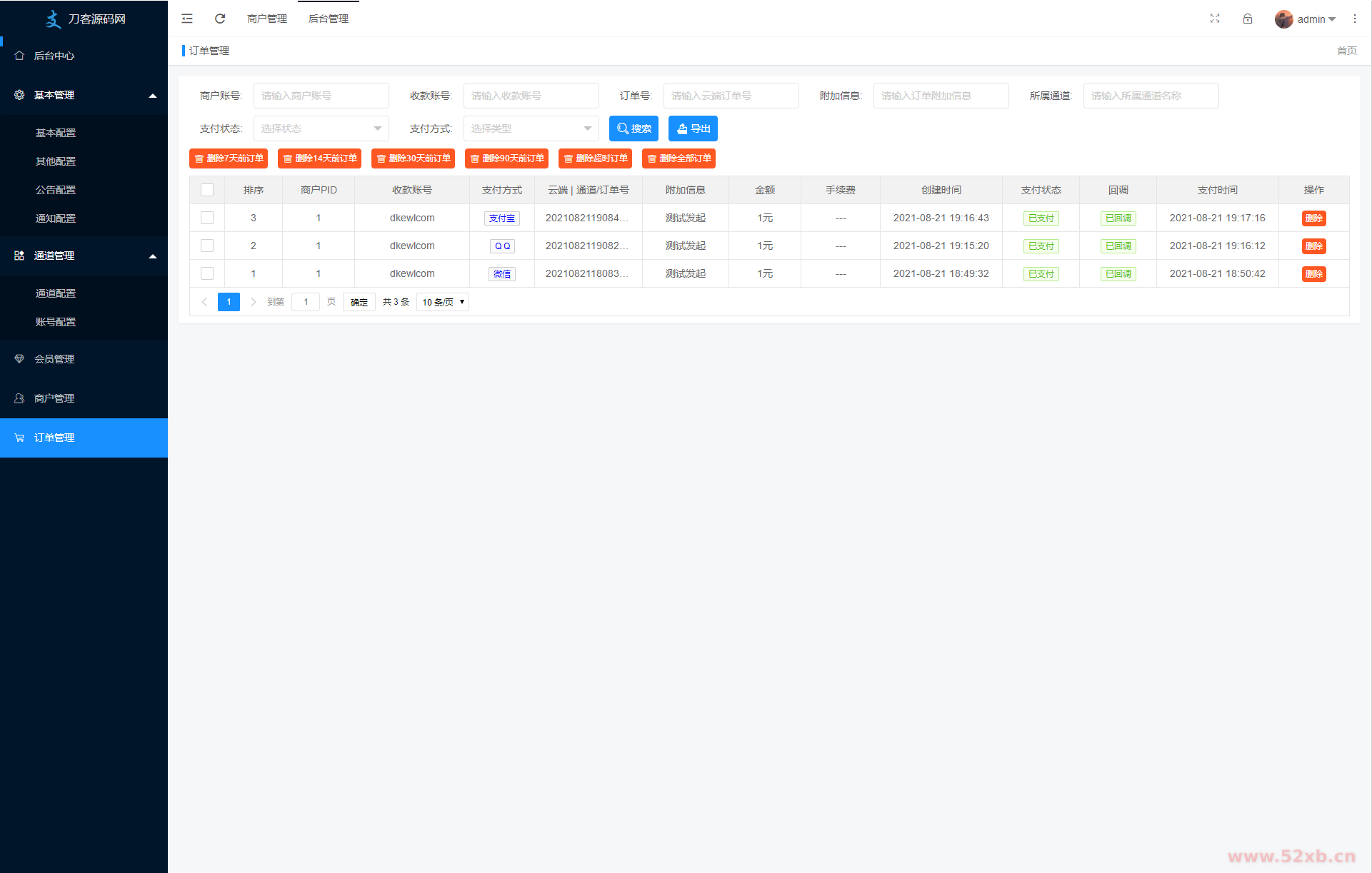Open 通道配置 in the sidebar
Viewport: 1372px width, 873px height.
pyautogui.click(x=56, y=293)
